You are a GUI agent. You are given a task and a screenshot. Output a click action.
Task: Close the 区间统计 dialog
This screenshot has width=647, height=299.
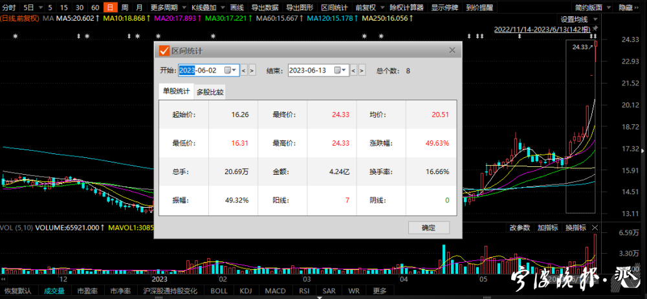coord(452,50)
